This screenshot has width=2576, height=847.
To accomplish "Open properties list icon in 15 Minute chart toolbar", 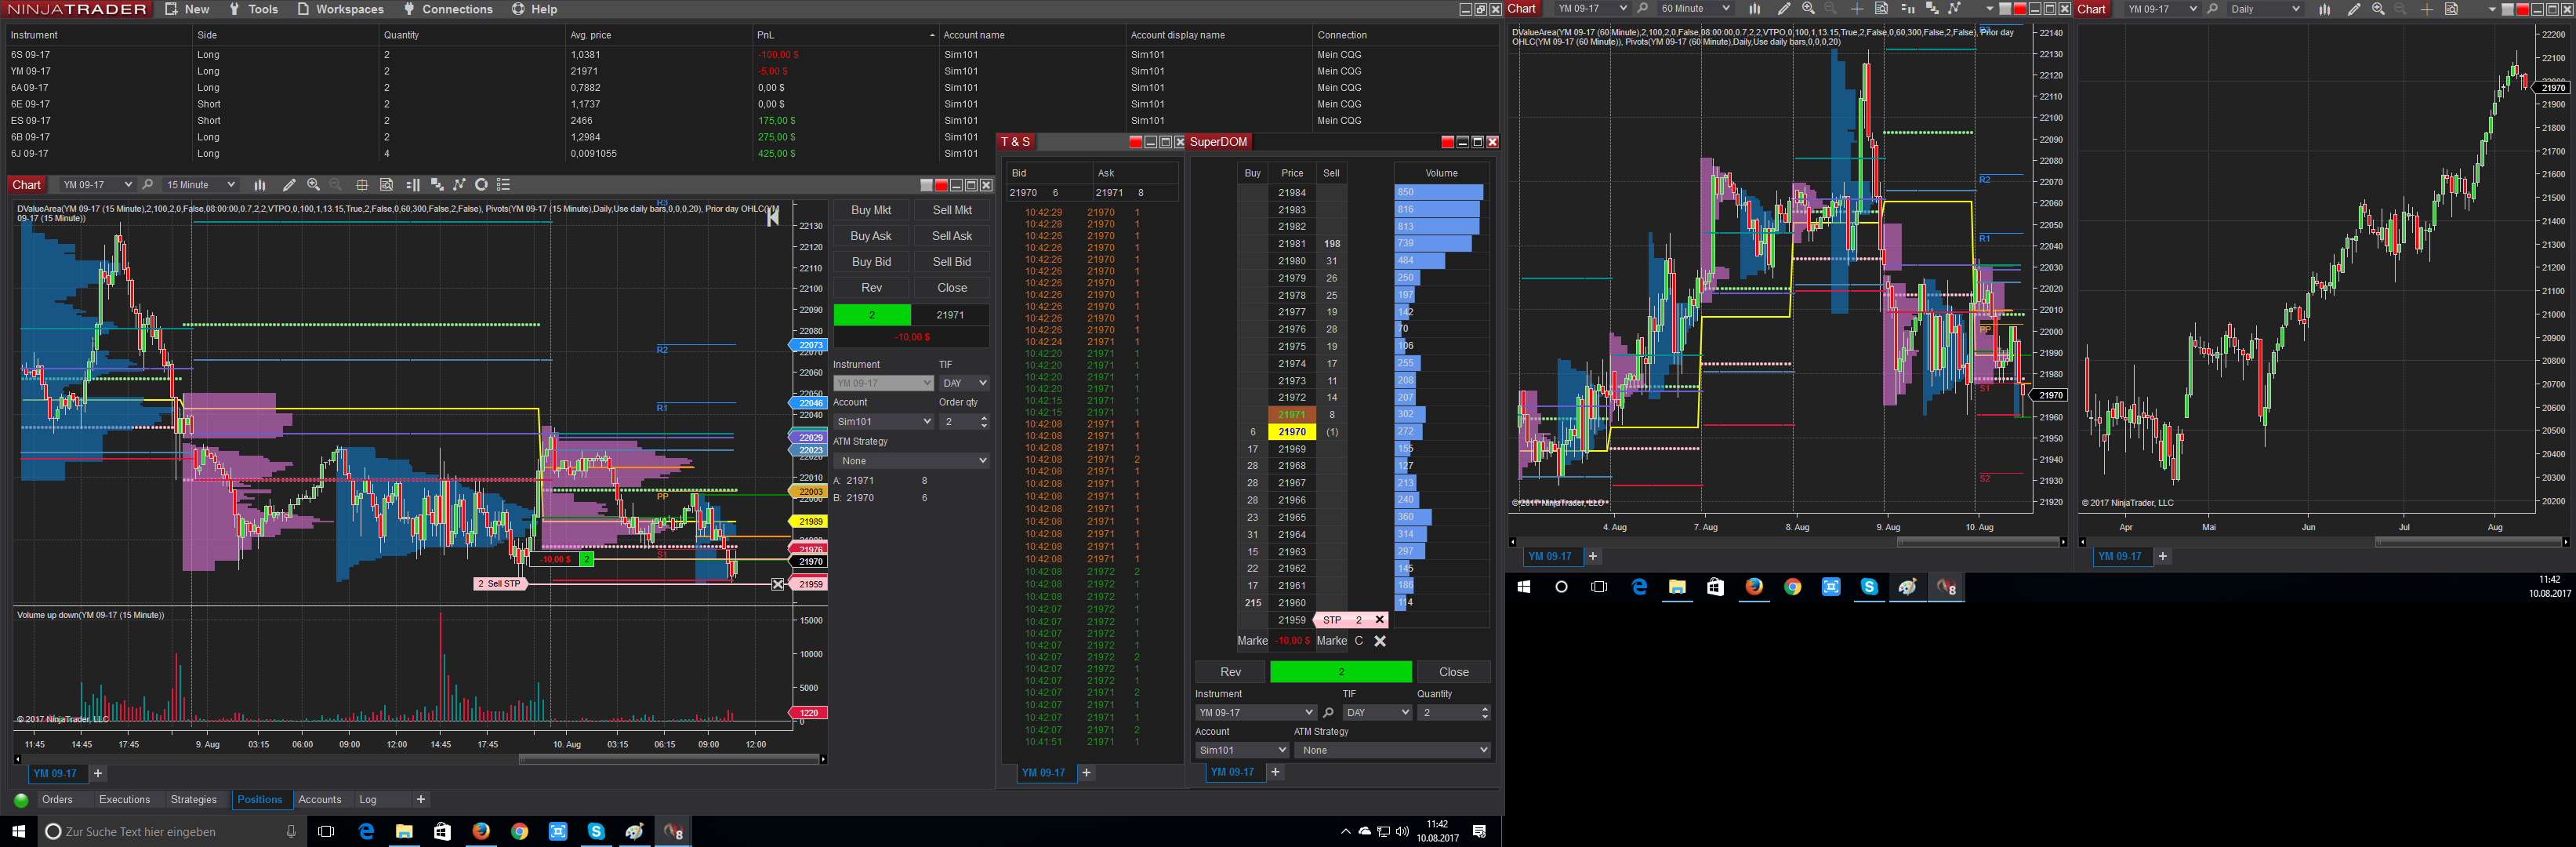I will click(504, 185).
